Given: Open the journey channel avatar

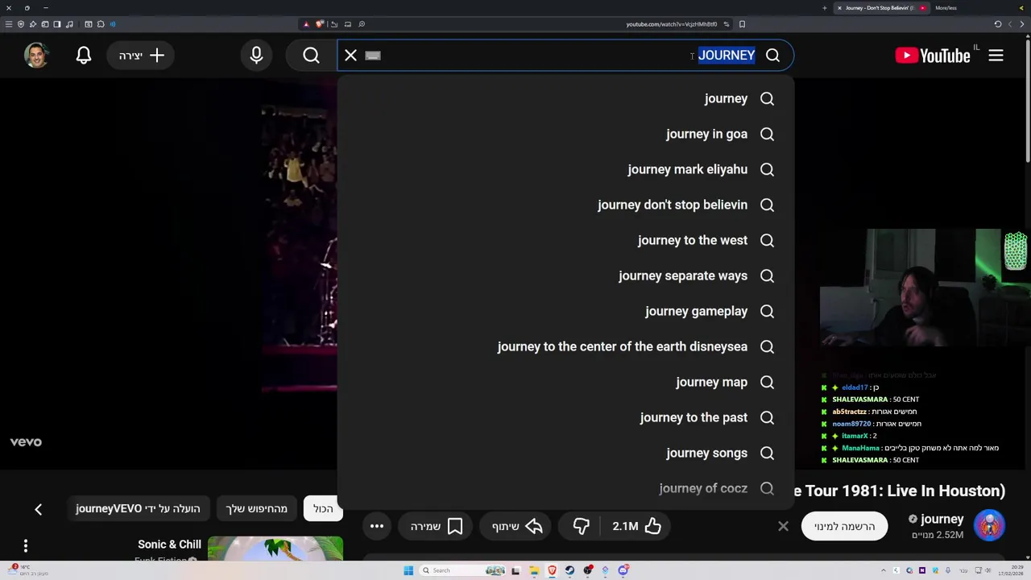Looking at the screenshot, I should pyautogui.click(x=989, y=525).
